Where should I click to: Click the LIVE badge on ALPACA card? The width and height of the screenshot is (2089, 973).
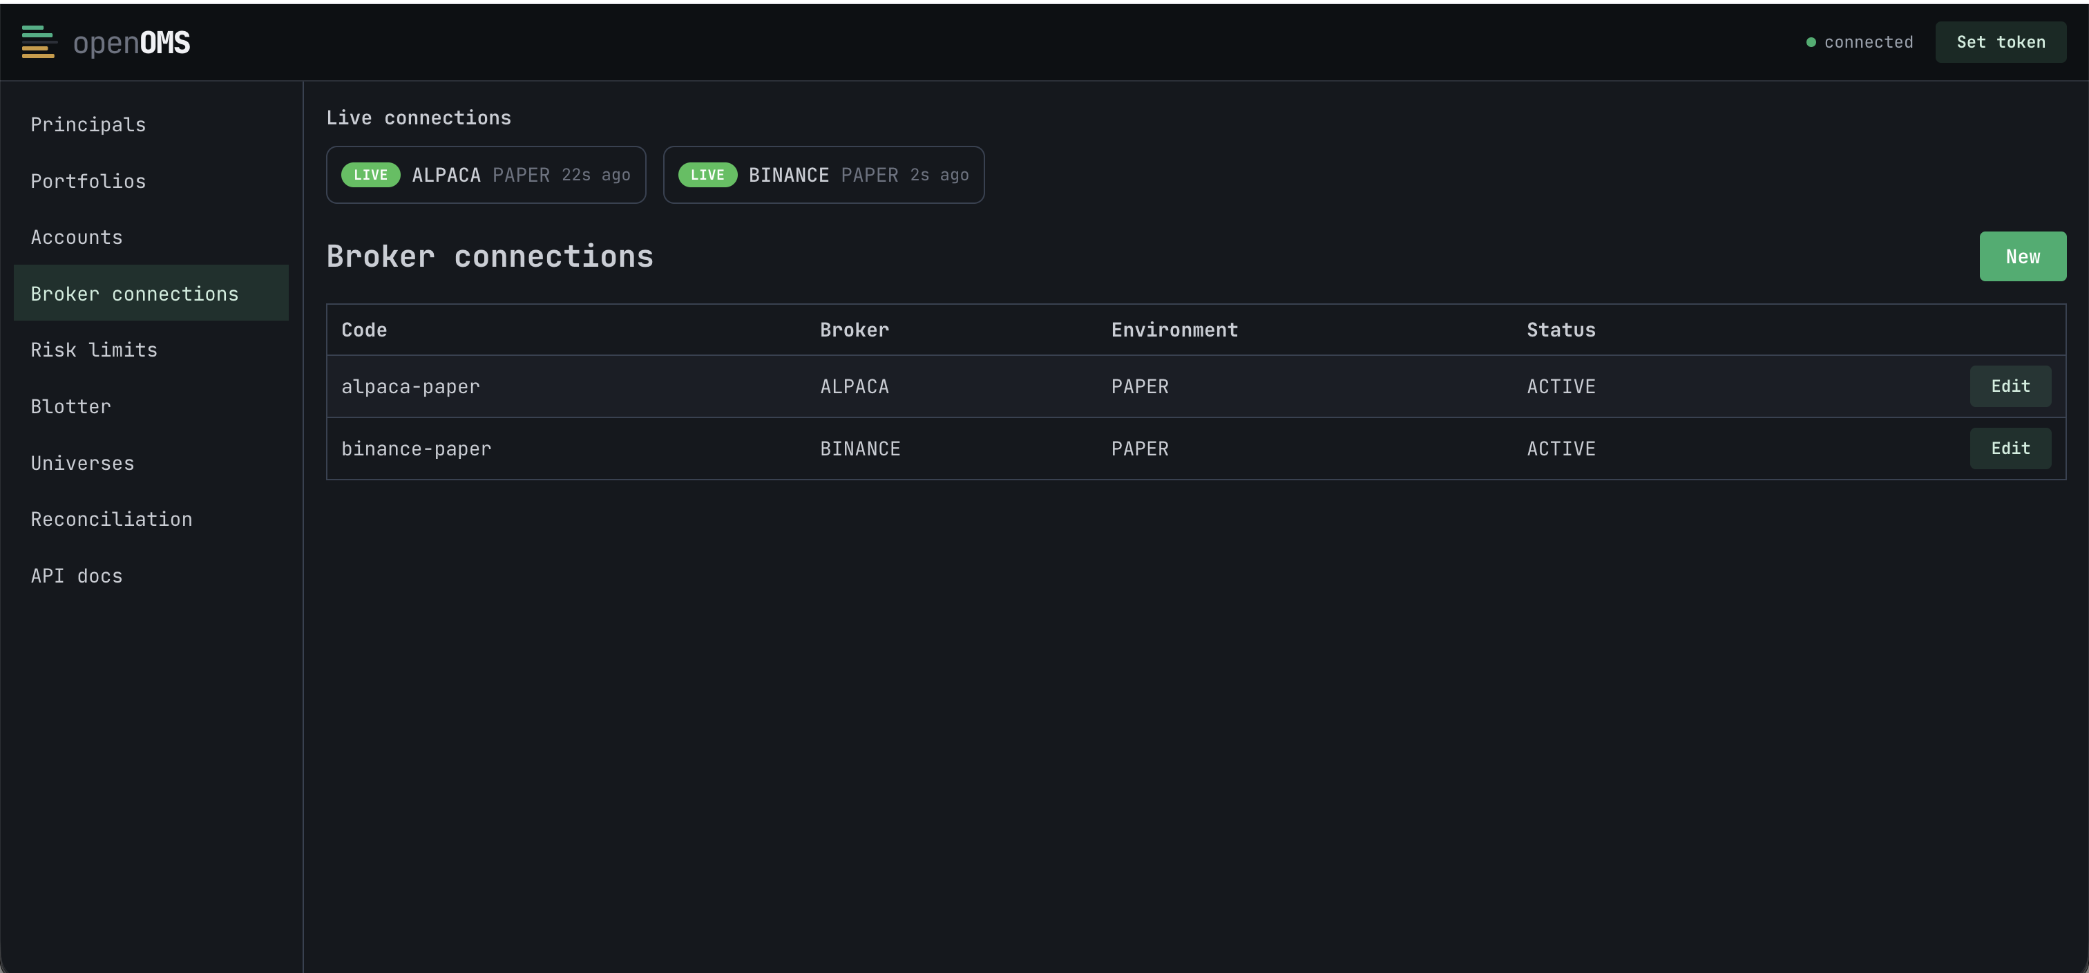(370, 174)
